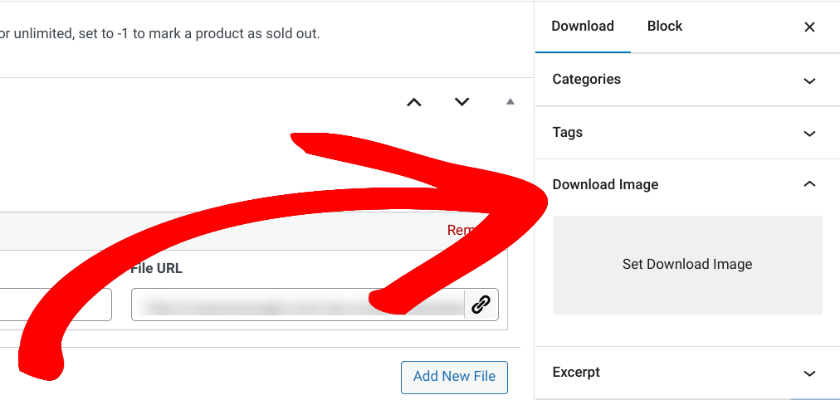Click the chain link icon beside File URL

[x=481, y=305]
